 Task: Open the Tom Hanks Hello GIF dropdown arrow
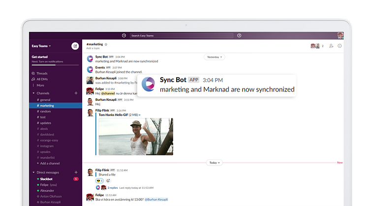pyautogui.click(x=140, y=115)
